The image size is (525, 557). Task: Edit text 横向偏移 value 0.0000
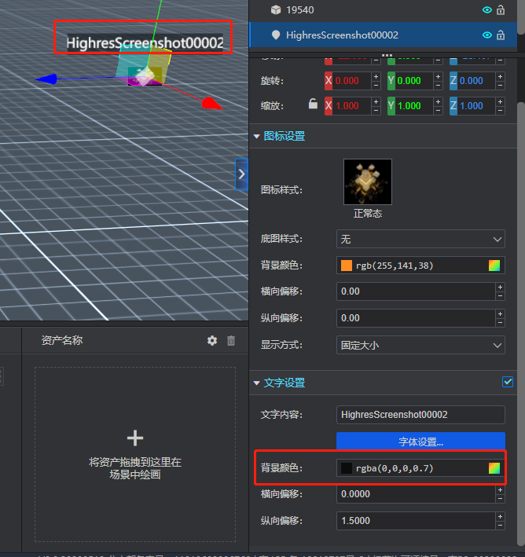(416, 494)
